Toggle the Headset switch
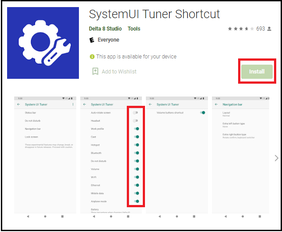282x232 pixels. (x=135, y=121)
